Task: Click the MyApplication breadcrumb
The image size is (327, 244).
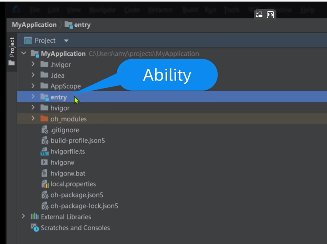Action: [34, 25]
